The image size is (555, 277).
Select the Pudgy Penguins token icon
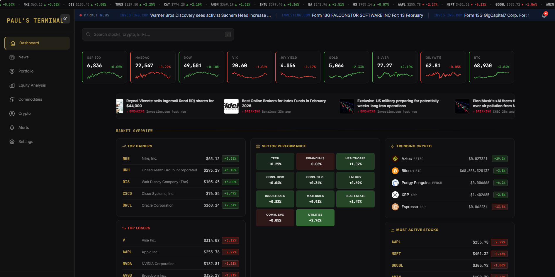[395, 183]
